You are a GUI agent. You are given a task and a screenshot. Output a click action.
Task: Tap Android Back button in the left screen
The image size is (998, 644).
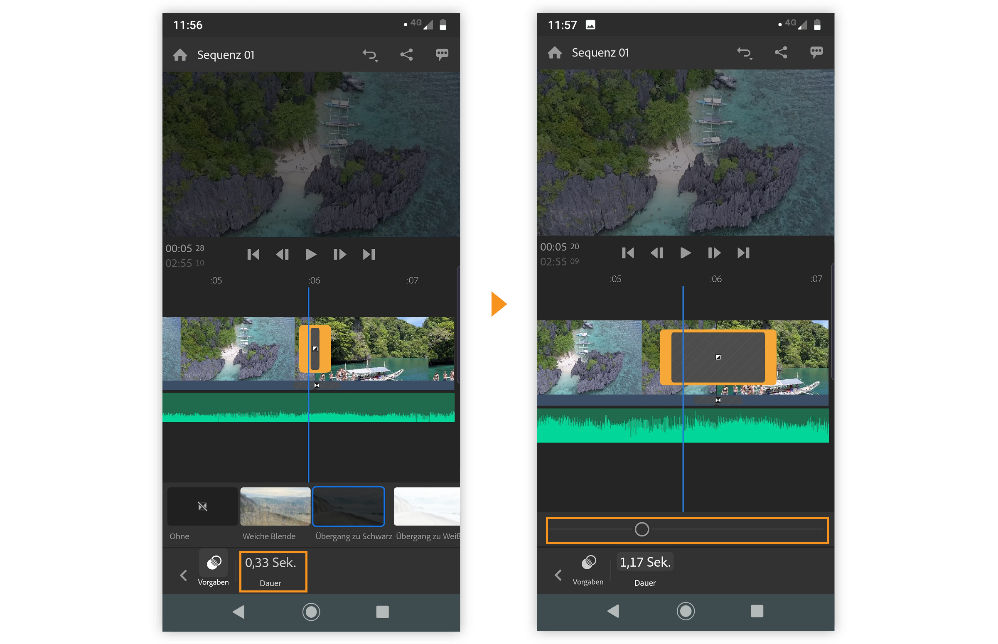[x=239, y=612]
